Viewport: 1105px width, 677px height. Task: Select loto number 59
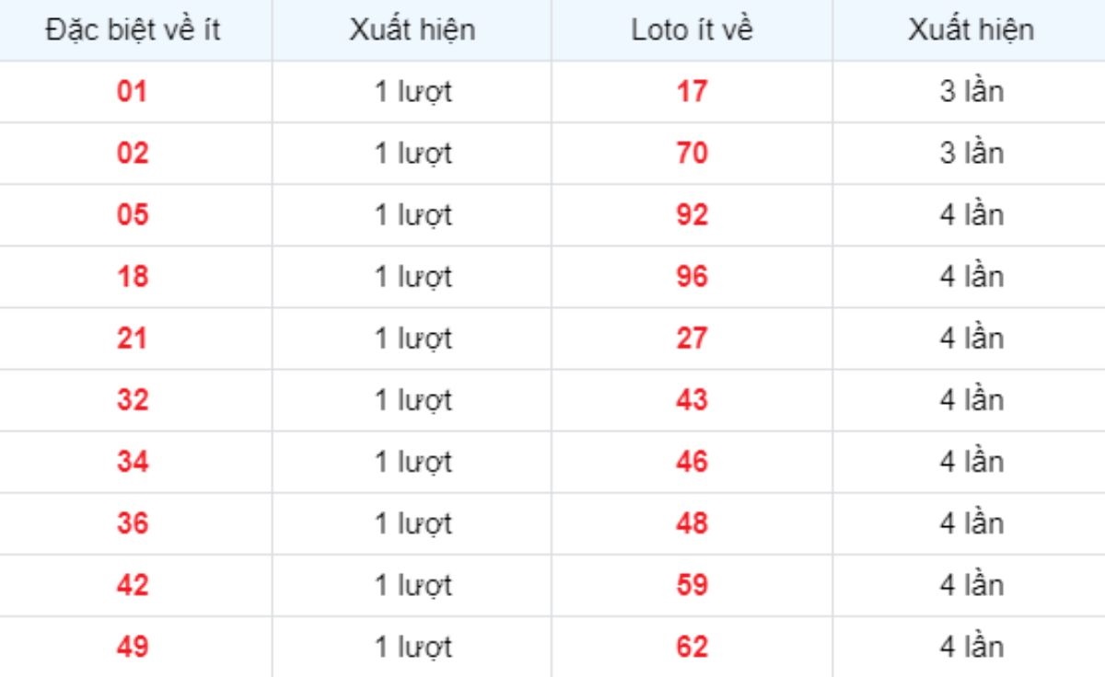[692, 585]
